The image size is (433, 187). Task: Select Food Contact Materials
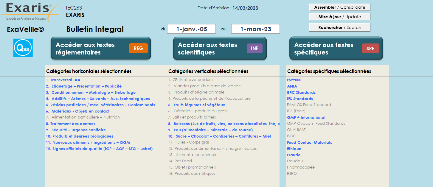tap(309, 142)
